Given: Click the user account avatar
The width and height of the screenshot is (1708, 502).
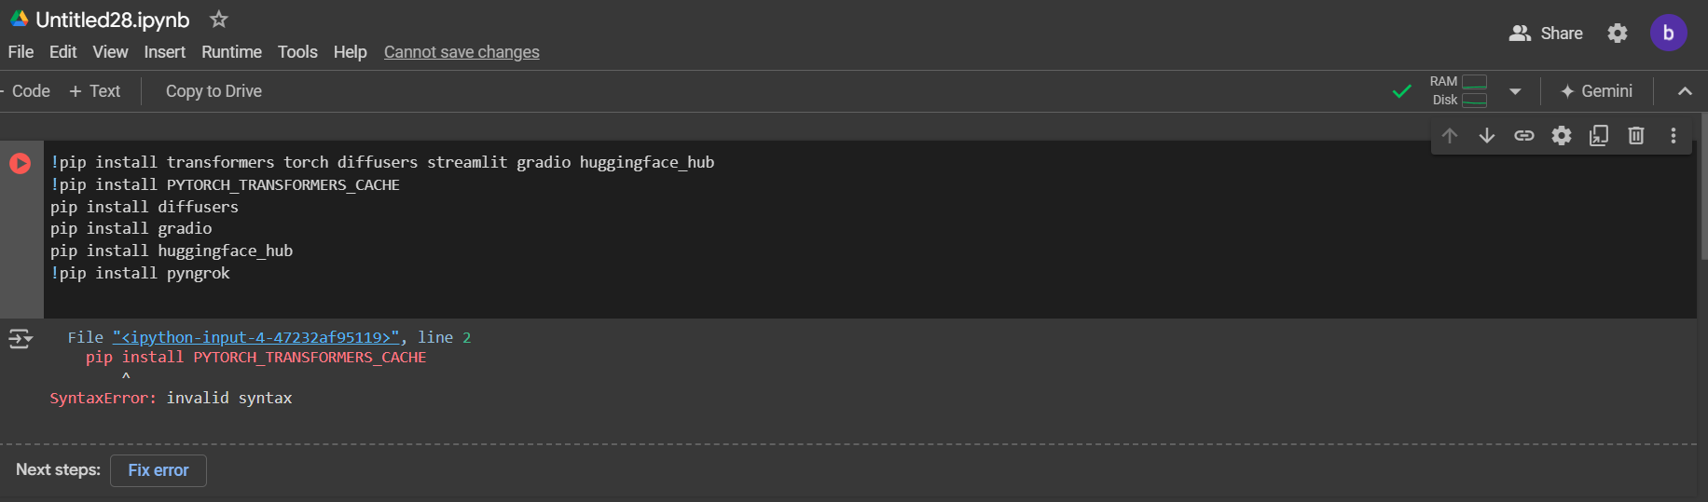Looking at the screenshot, I should [1668, 34].
